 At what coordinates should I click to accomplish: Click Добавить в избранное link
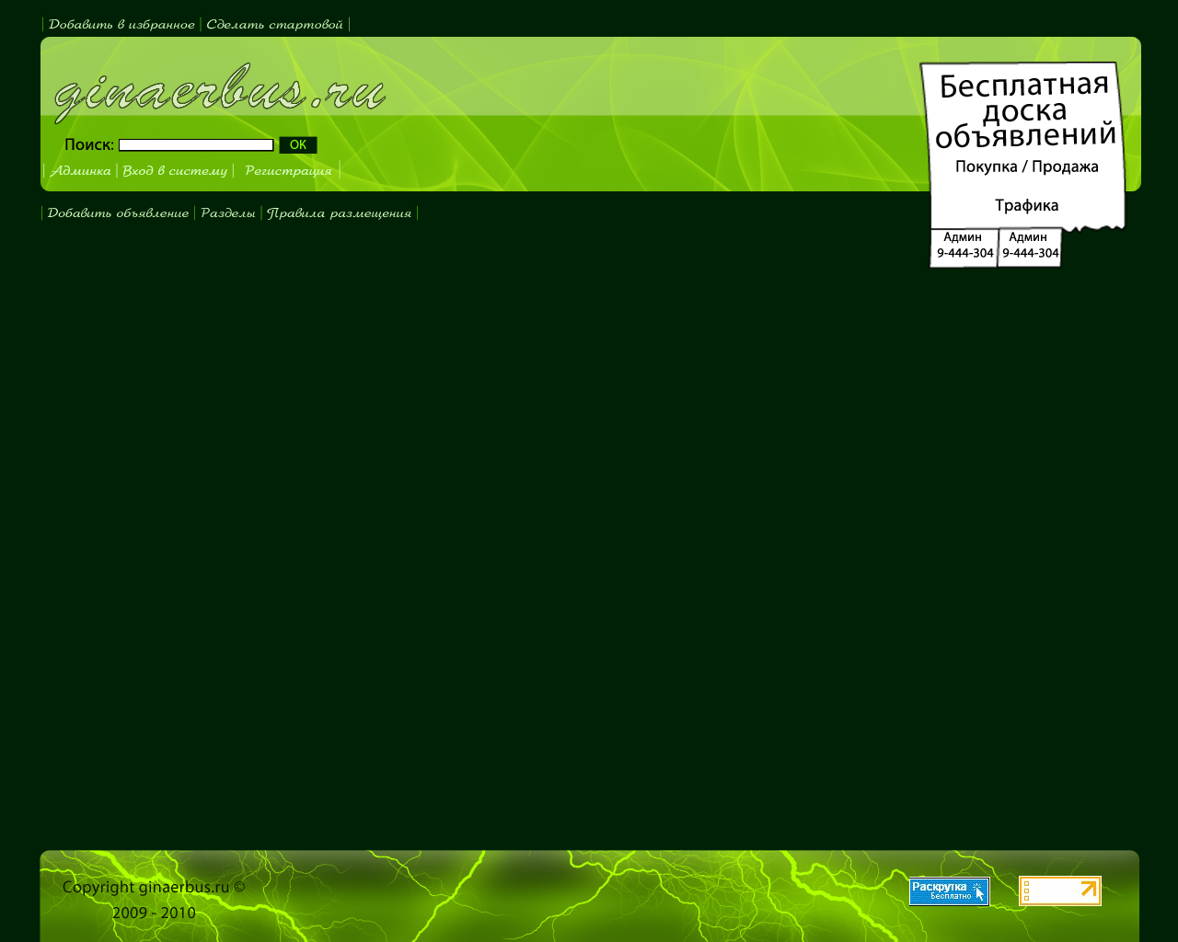coord(121,25)
